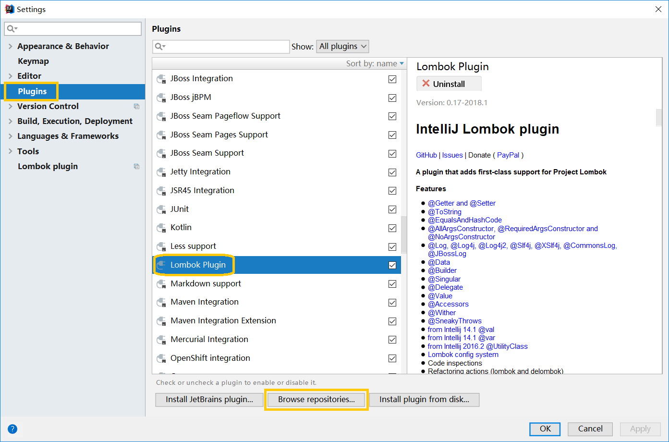Click the JUnit plugin icon
The image size is (669, 442).
point(161,209)
